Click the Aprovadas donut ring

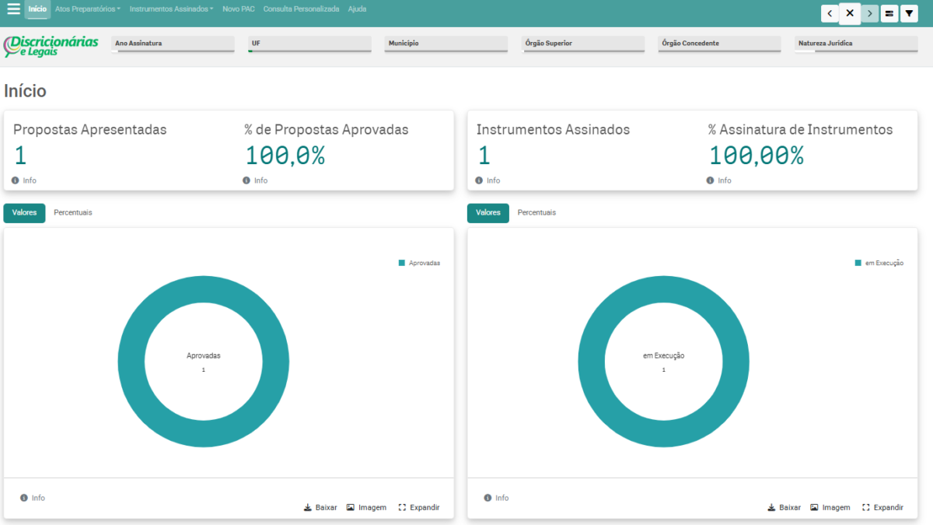(x=131, y=362)
